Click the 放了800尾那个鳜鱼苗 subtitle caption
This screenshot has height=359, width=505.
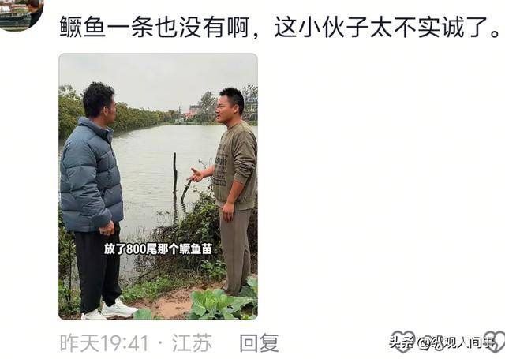pos(158,249)
